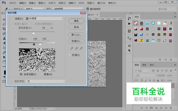
Task: Open the 样本 dropdown in options bar
Action: click(x=68, y=9)
